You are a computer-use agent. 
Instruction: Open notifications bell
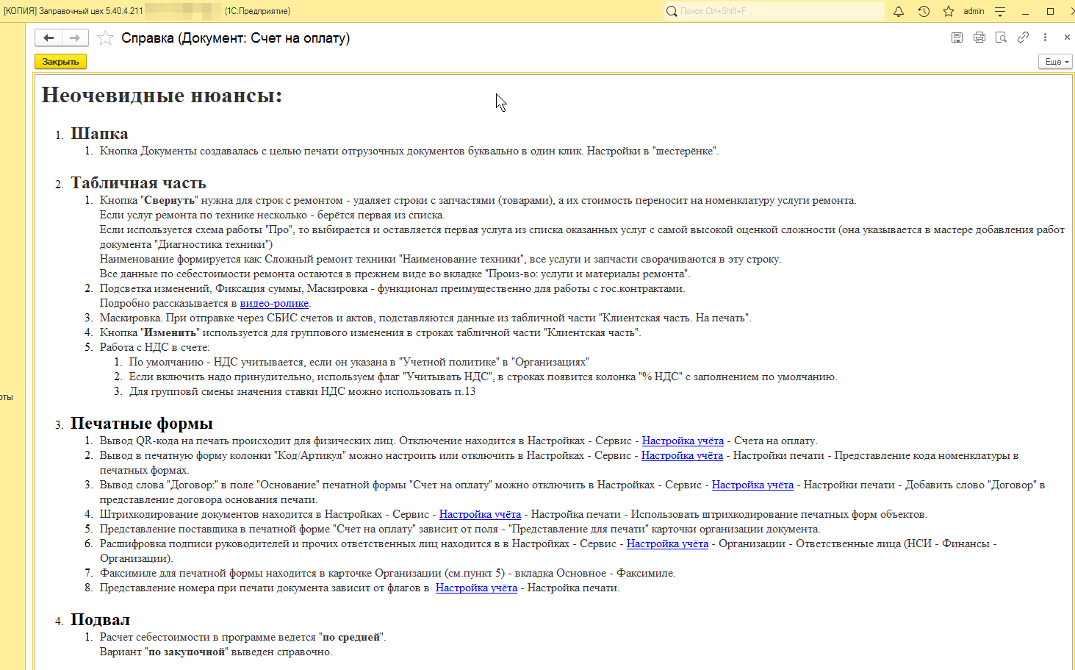(899, 11)
